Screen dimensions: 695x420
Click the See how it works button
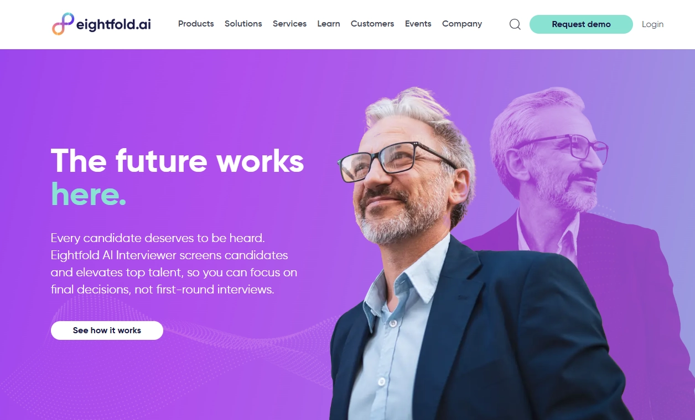[107, 330]
